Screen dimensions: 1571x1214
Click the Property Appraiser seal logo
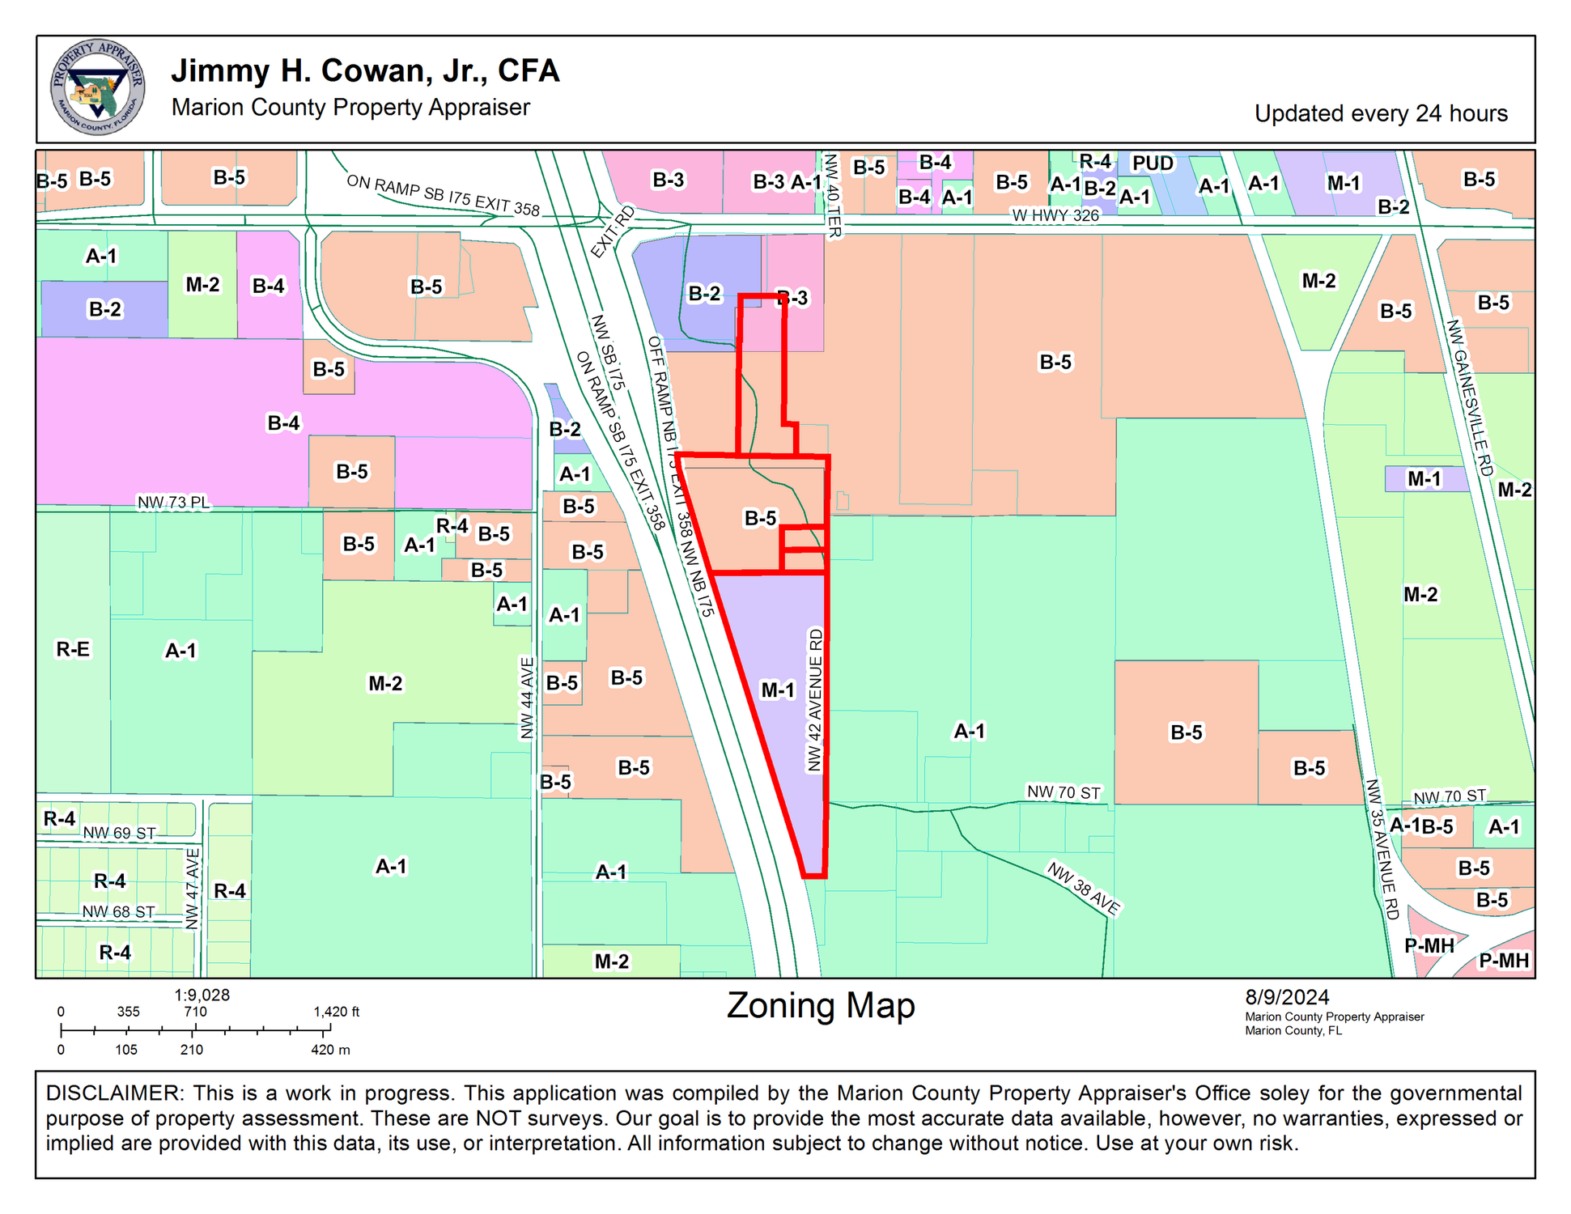click(97, 87)
